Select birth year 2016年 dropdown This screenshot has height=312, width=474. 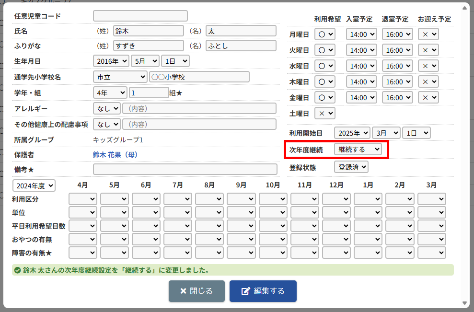click(x=111, y=61)
